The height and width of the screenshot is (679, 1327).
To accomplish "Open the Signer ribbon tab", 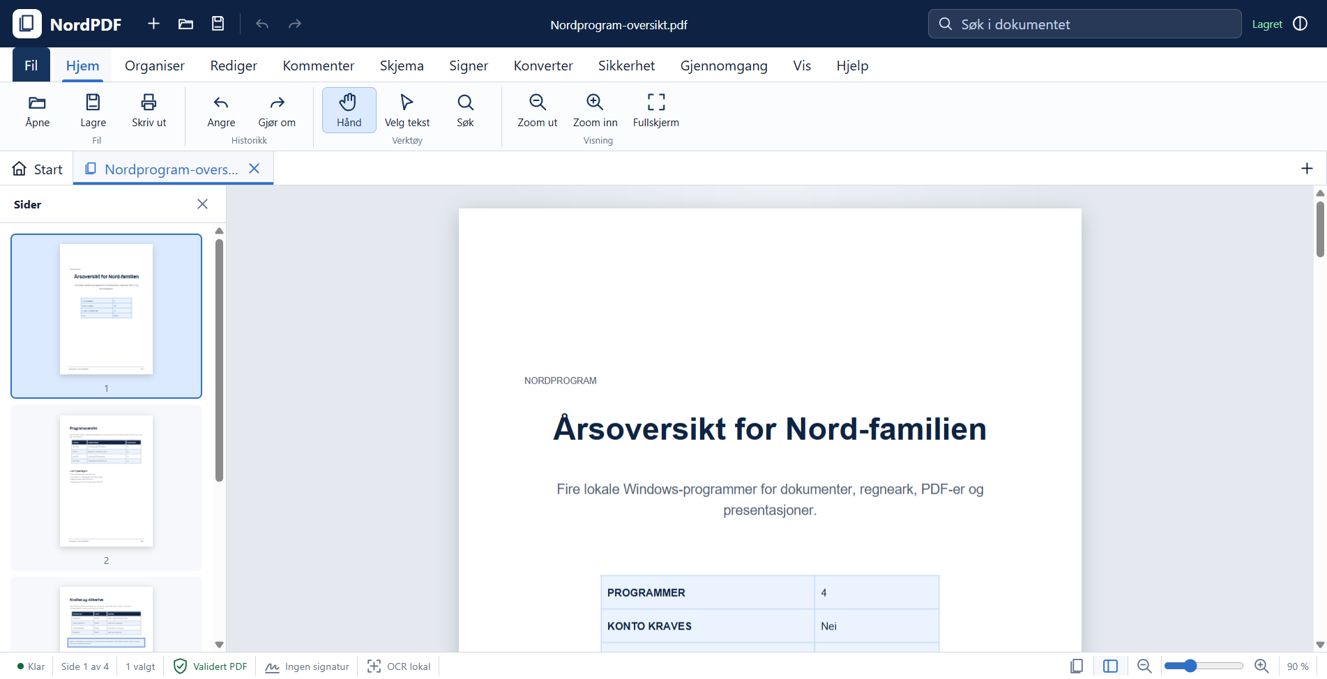I will point(469,66).
